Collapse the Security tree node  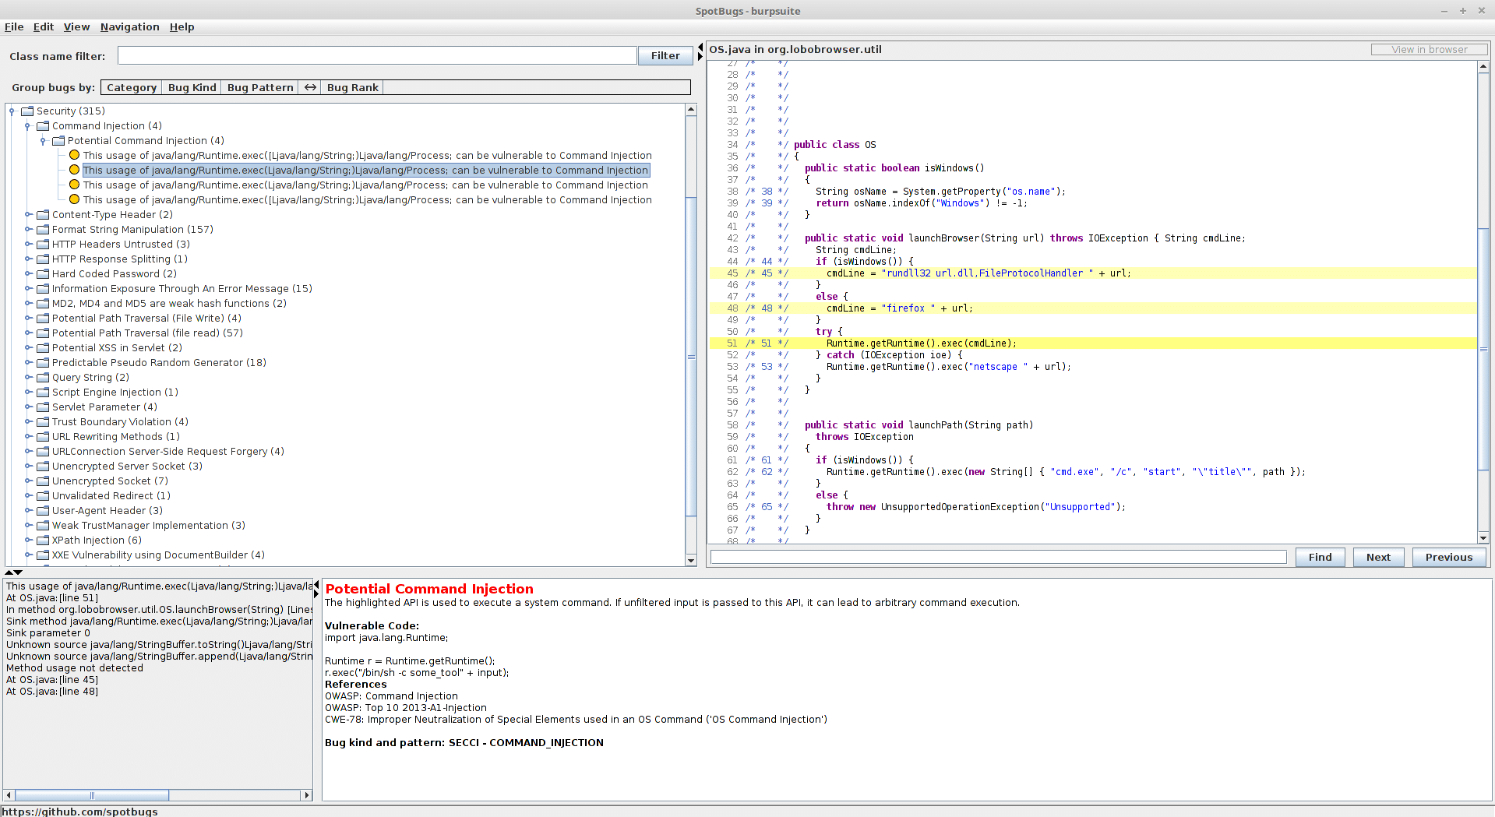click(12, 111)
